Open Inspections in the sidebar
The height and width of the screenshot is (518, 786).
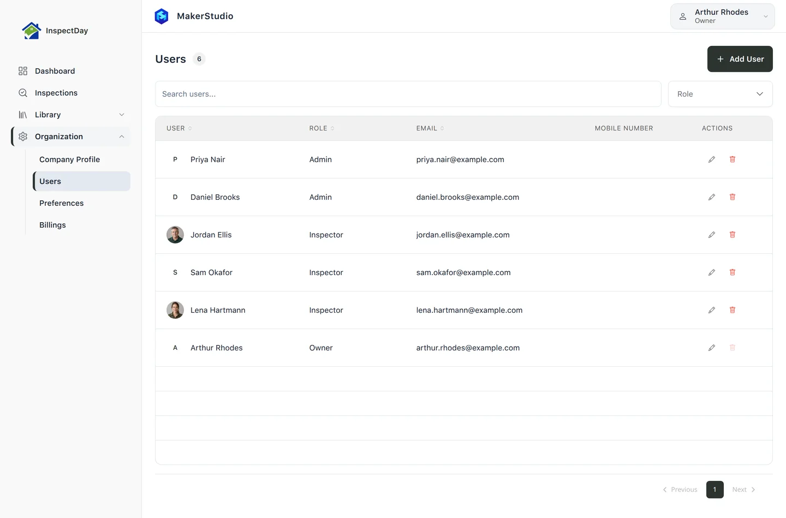tap(71, 93)
